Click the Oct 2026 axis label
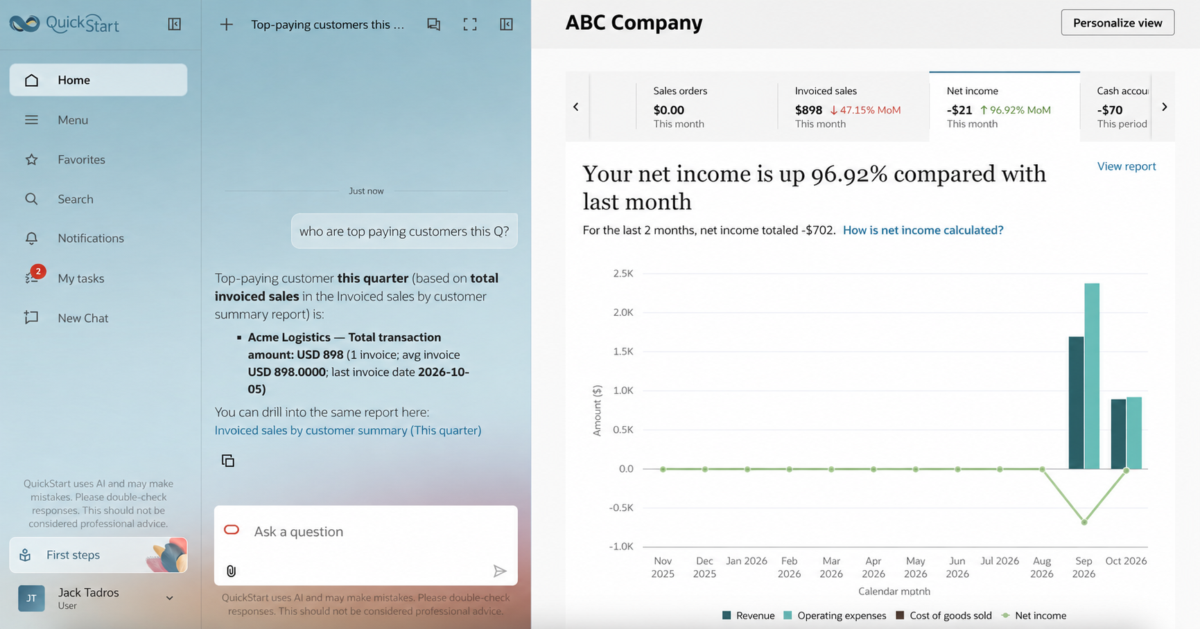Viewport: 1200px width, 629px height. [x=1126, y=561]
